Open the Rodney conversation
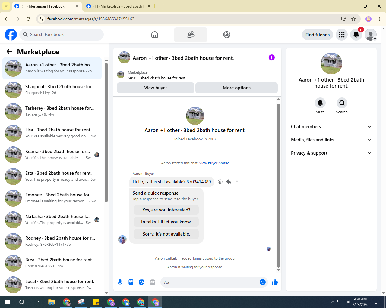Screen dimensions: 386x308 tap(52, 241)
